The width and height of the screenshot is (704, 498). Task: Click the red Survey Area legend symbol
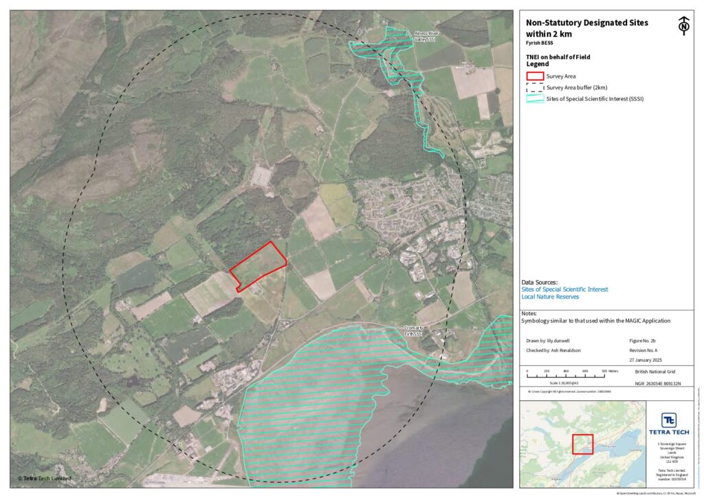click(x=534, y=76)
